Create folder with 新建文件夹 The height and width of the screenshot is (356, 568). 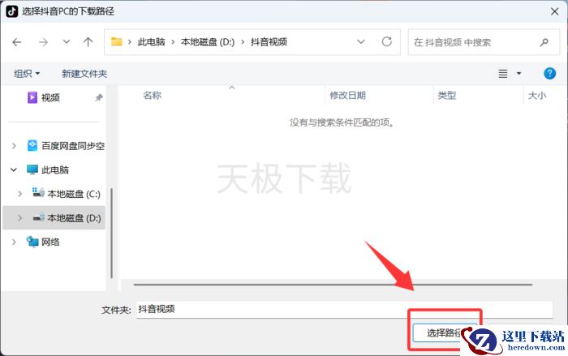84,74
